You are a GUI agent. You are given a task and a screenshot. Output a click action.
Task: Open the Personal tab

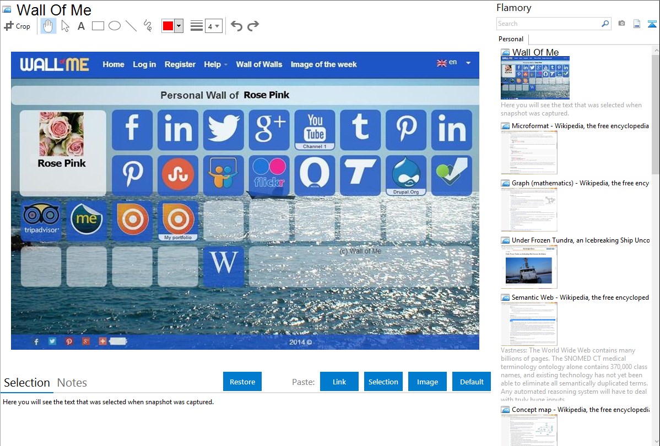[x=511, y=39]
